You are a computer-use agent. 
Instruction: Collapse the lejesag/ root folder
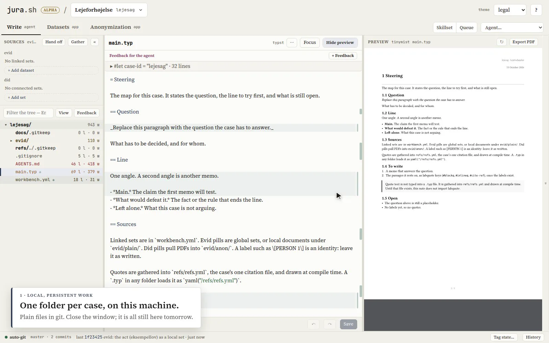(x=6, y=125)
